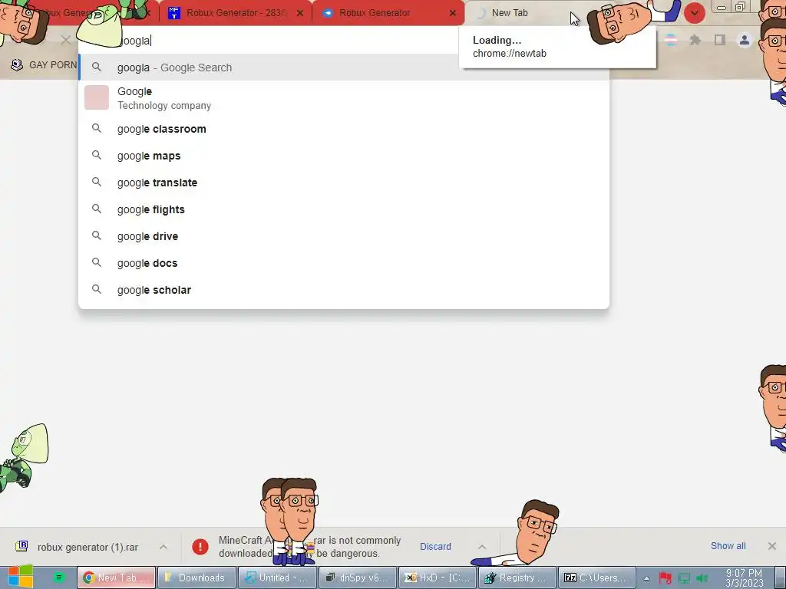Image resolution: width=786 pixels, height=589 pixels.
Task: Click the MFT favicon on second tab
Action: click(x=174, y=13)
